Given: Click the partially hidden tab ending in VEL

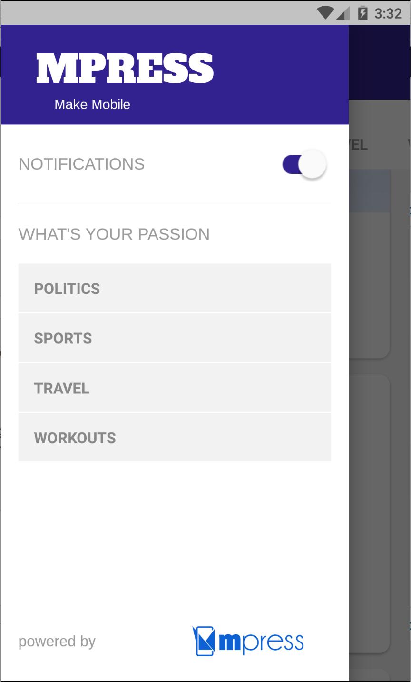Looking at the screenshot, I should pos(359,145).
